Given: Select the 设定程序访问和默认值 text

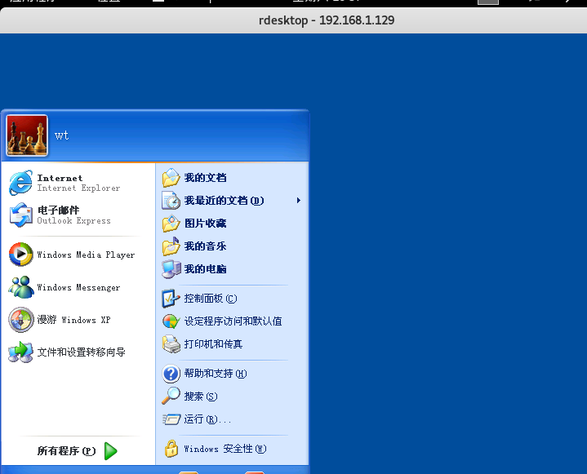Looking at the screenshot, I should coord(233,321).
